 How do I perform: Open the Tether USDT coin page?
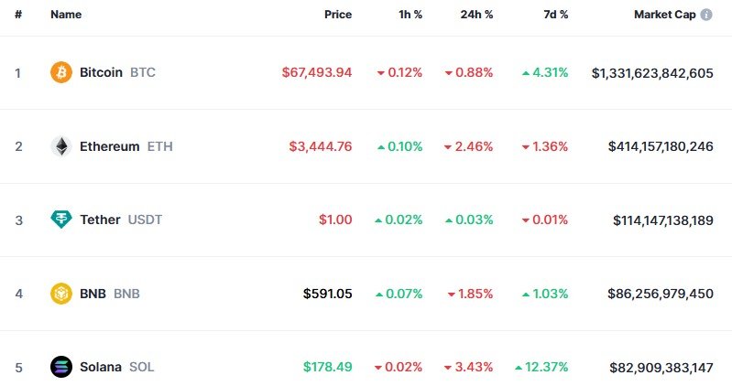tap(100, 220)
